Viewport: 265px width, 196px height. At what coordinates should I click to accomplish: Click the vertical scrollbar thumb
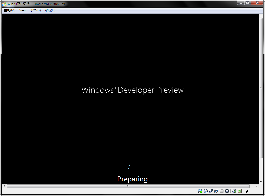point(261,88)
